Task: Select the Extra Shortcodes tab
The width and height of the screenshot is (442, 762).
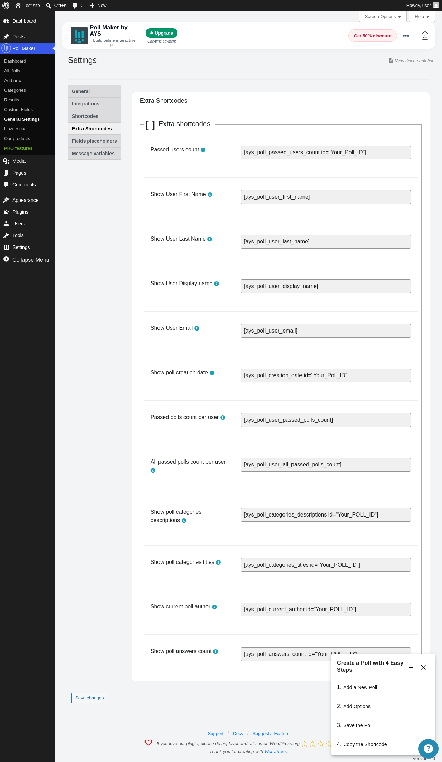Action: (x=94, y=129)
